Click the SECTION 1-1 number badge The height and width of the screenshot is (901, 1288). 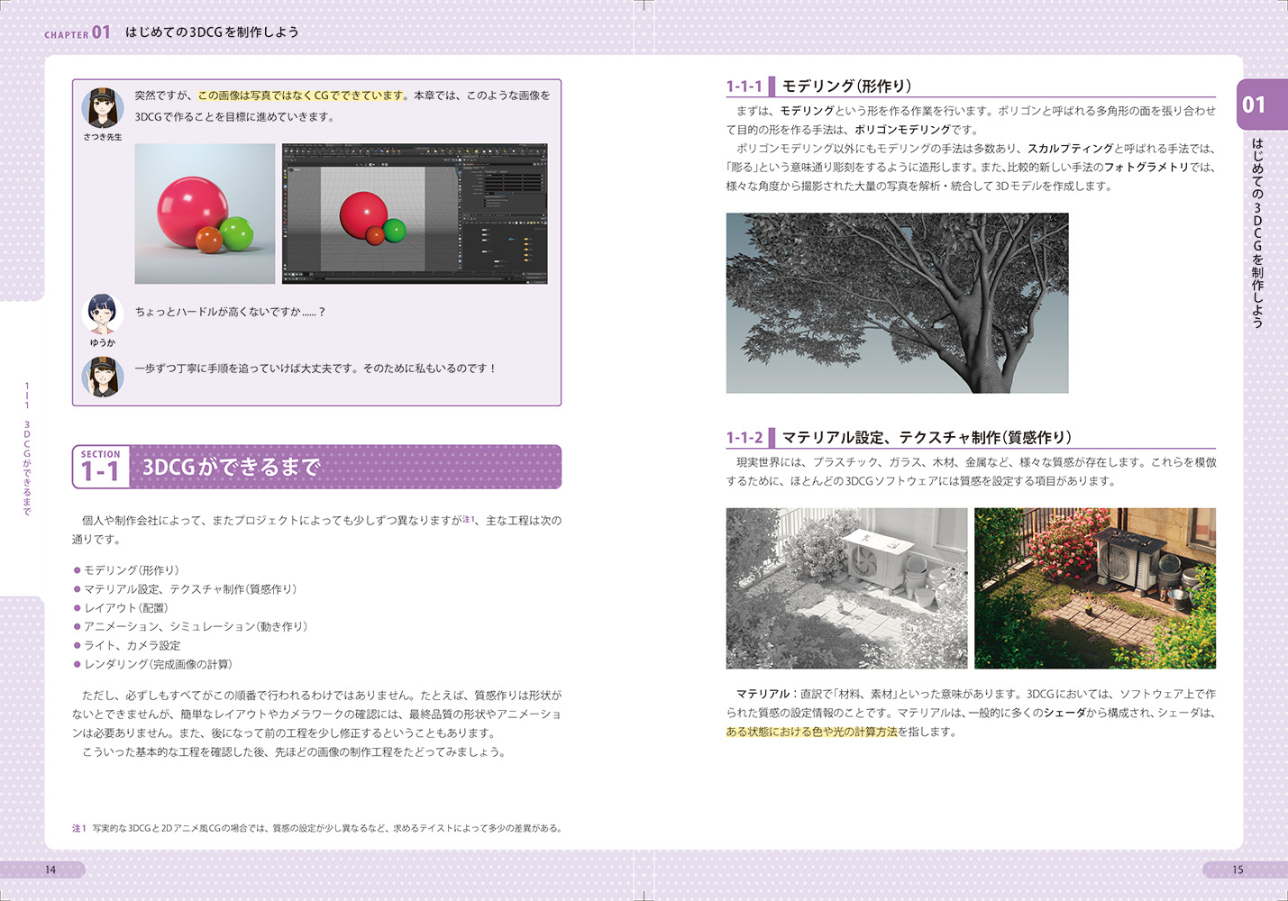pos(101,467)
